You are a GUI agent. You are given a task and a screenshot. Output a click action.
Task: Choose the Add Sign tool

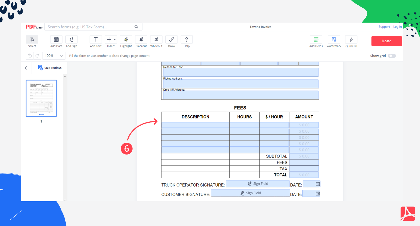click(x=71, y=42)
